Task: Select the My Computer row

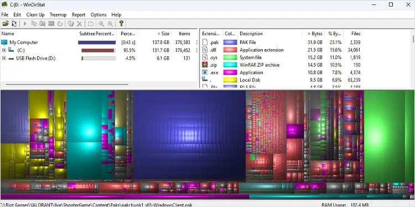Action: [x=98, y=43]
